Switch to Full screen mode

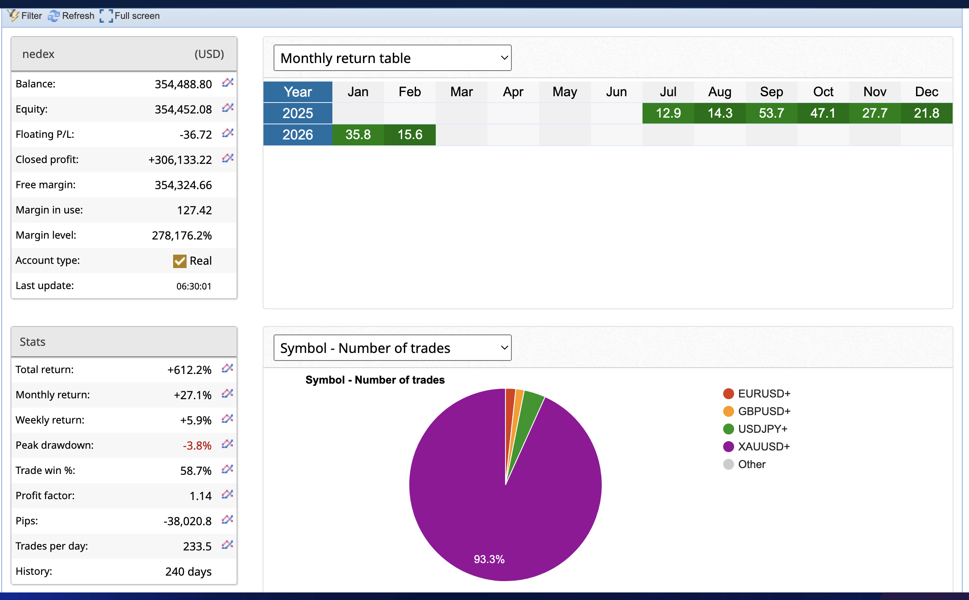(x=130, y=16)
